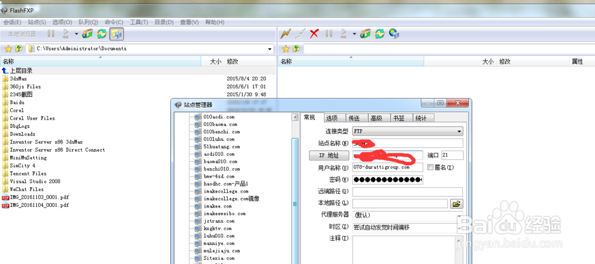Select site imakecollege.com镜像 in the tree
Screen dimensions: 595x264
click(231, 199)
